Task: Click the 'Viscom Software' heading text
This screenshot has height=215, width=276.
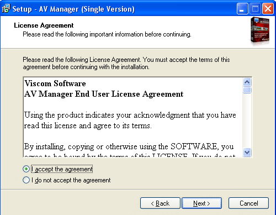Action: (55, 83)
